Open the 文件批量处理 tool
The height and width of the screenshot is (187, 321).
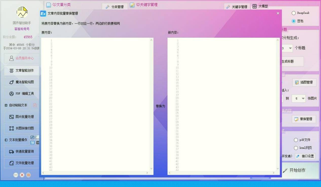pyautogui.click(x=22, y=163)
